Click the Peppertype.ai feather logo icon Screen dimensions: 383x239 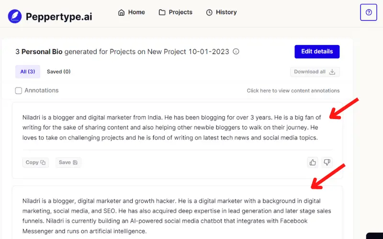click(15, 16)
